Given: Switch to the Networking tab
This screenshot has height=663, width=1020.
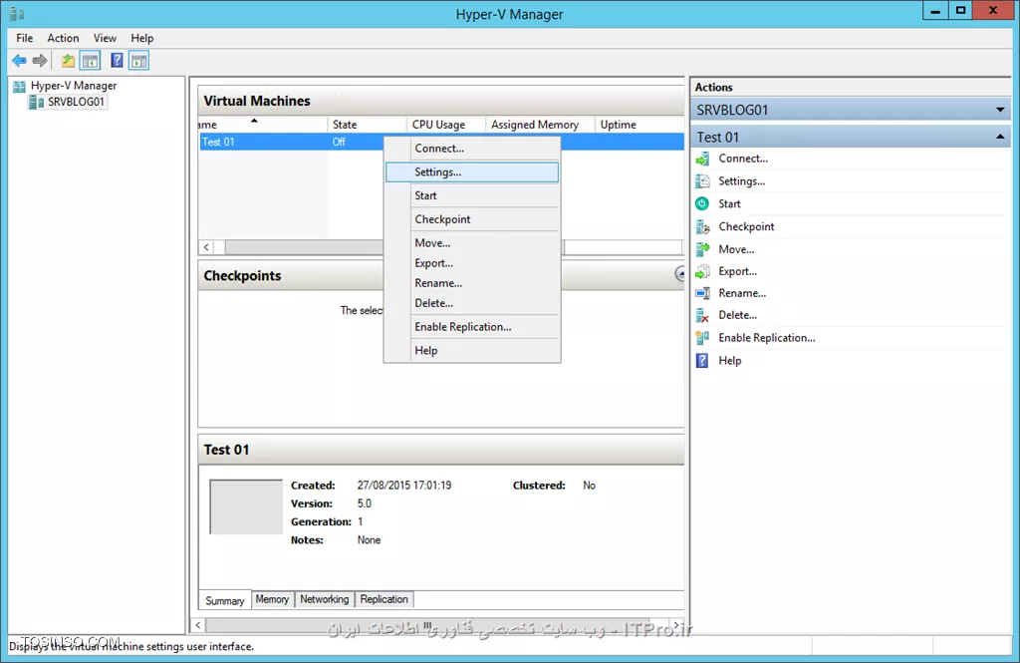Looking at the screenshot, I should tap(324, 599).
